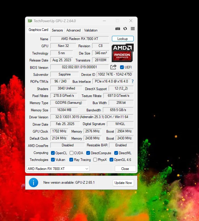
Task: Click the ROPs/TMUs value 96 / 240
Action: click(60, 81)
